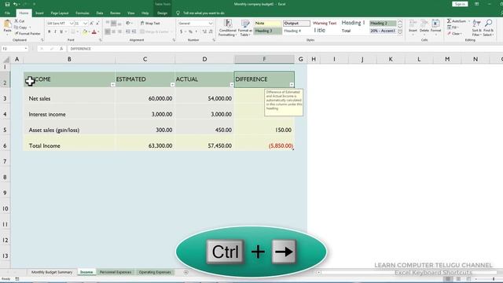Screen dimensions: 503x283
Task: Add a new sheet with plus button
Action: (x=186, y=272)
